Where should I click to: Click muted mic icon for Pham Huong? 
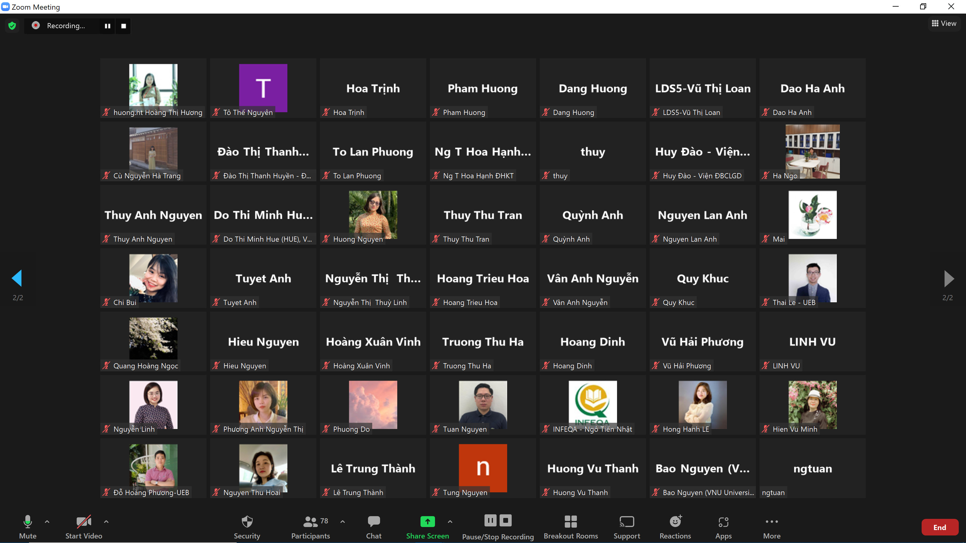436,112
